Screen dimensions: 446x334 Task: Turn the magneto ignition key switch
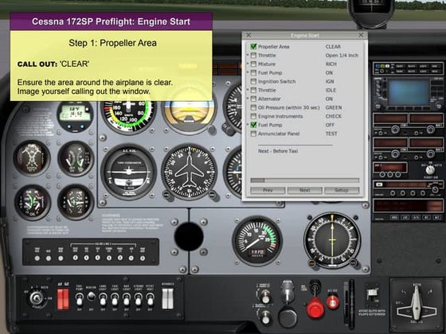[x=37, y=298]
